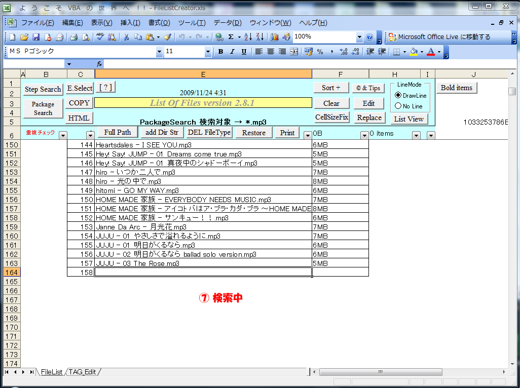Click the Fill Color paint bucket
Screen dimensions: 520x388
click(414, 52)
